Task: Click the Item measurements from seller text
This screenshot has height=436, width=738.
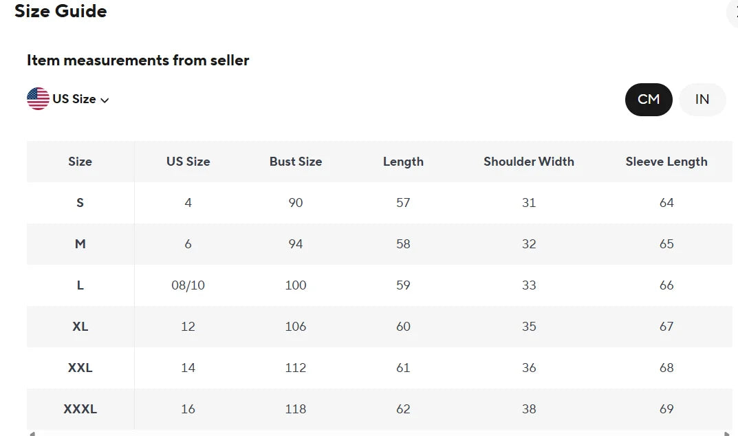Action: click(138, 61)
